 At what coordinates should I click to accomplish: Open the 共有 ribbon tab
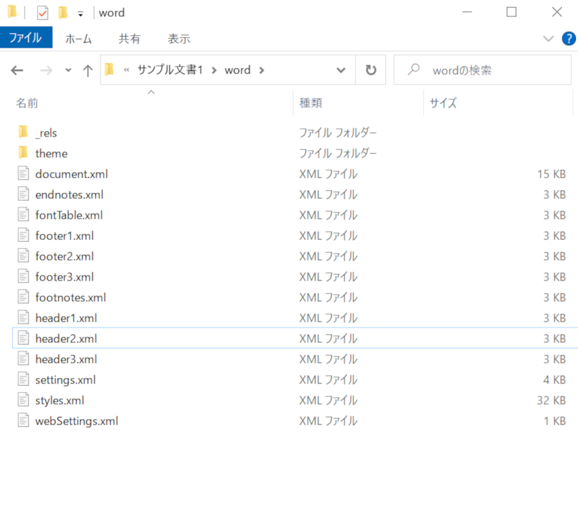point(130,39)
